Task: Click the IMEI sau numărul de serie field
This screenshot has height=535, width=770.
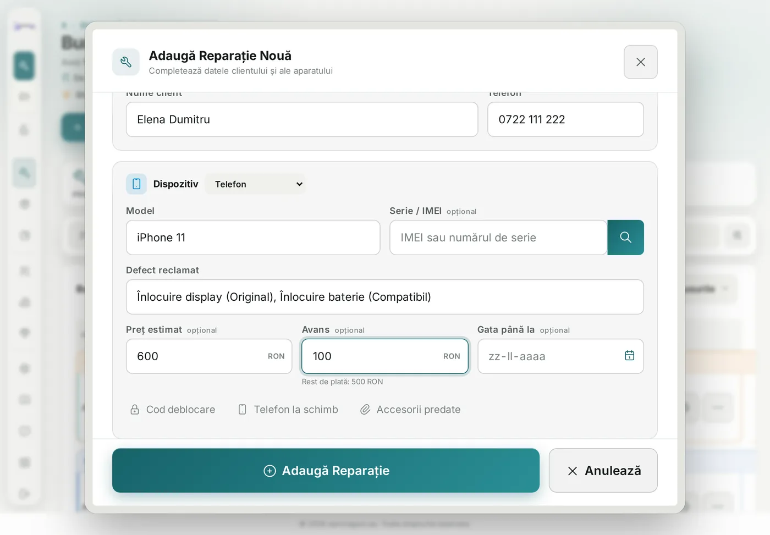Action: click(498, 238)
